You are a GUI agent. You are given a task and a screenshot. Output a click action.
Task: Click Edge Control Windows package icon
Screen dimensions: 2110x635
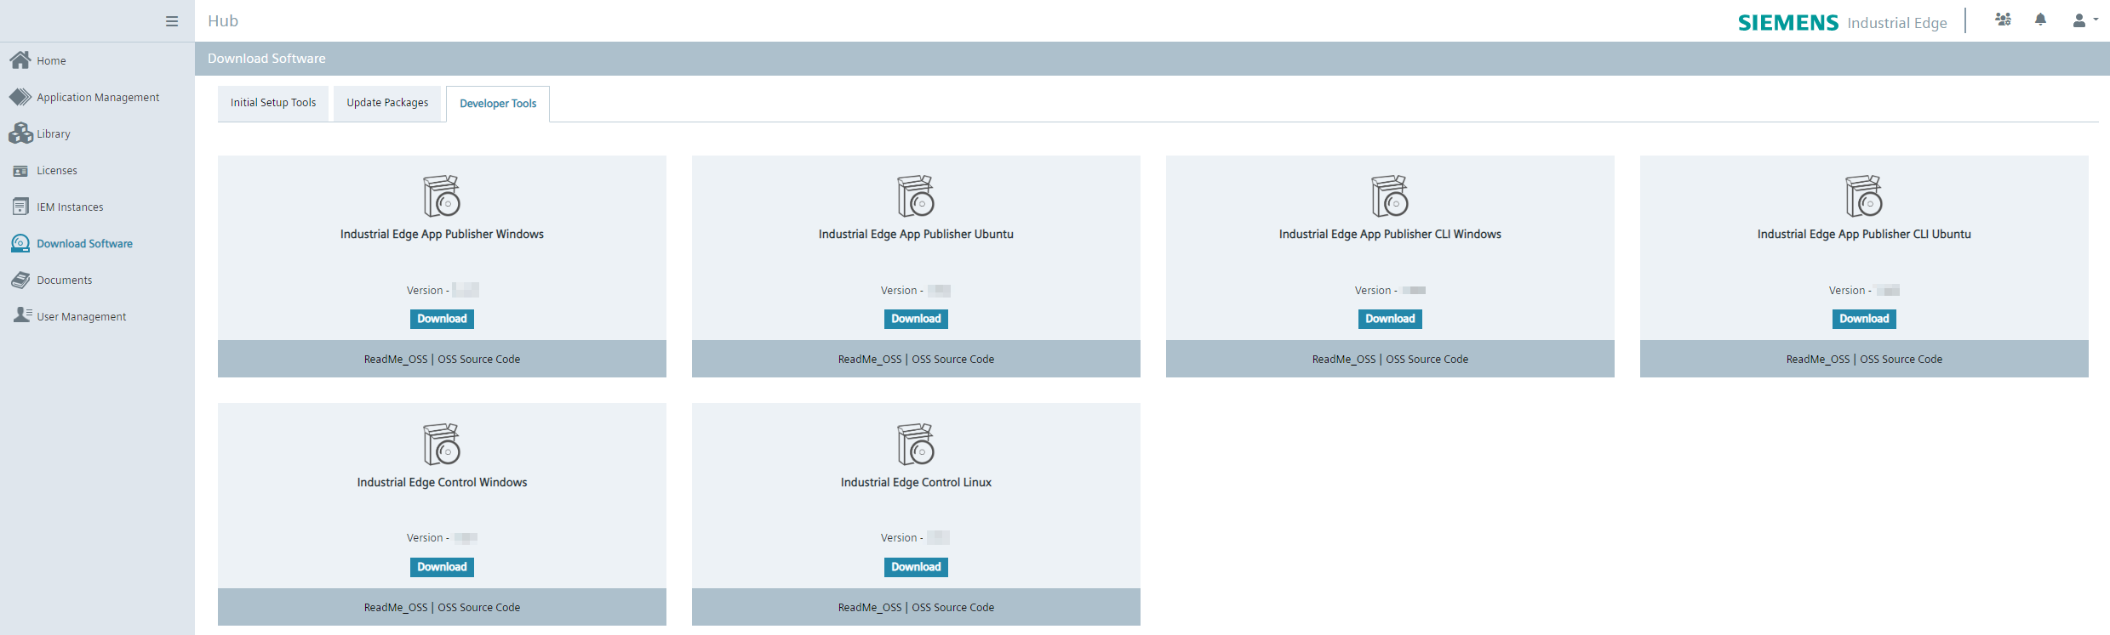click(x=442, y=444)
